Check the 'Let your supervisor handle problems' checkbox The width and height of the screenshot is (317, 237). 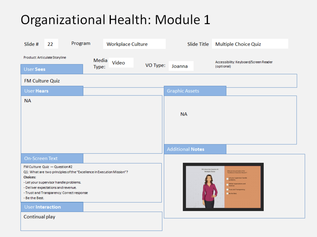(227, 179)
